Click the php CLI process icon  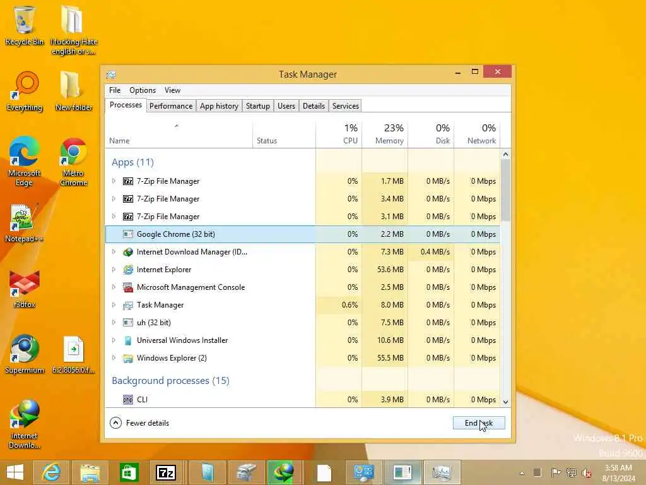tap(128, 400)
